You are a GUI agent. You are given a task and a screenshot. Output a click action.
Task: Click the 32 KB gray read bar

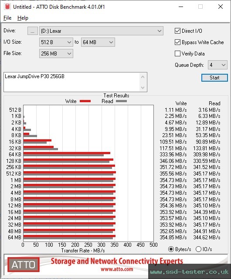coord(41,149)
